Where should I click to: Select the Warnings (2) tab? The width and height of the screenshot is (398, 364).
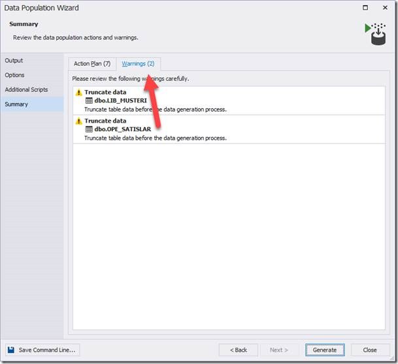click(x=138, y=63)
